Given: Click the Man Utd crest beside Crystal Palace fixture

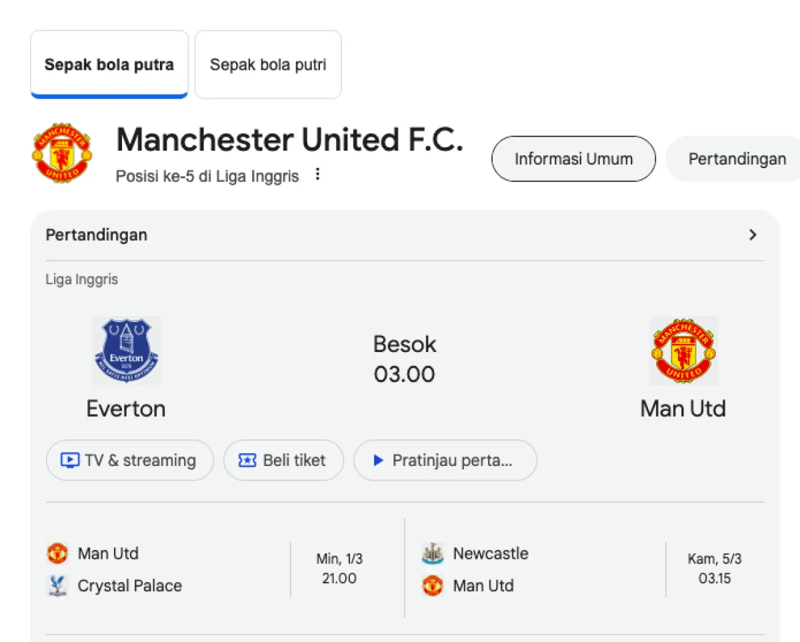Looking at the screenshot, I should 58,554.
